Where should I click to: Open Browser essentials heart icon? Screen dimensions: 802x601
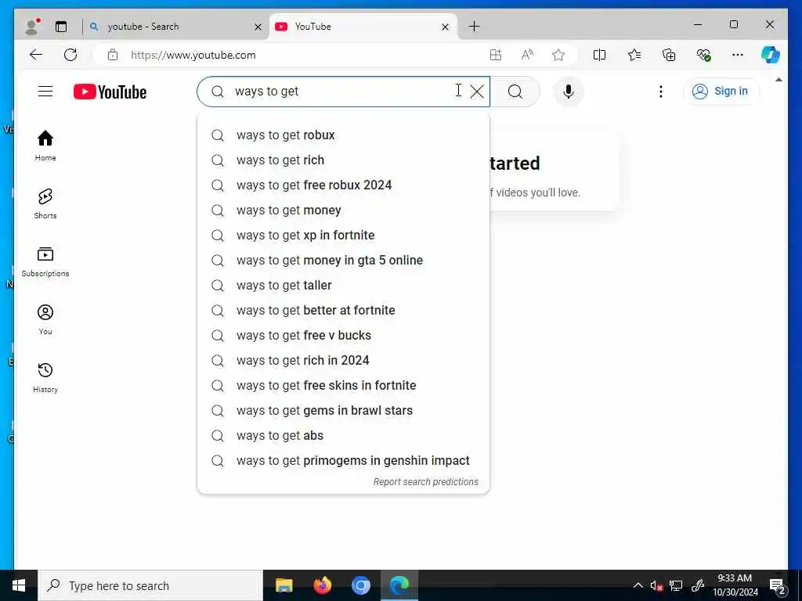coord(703,55)
